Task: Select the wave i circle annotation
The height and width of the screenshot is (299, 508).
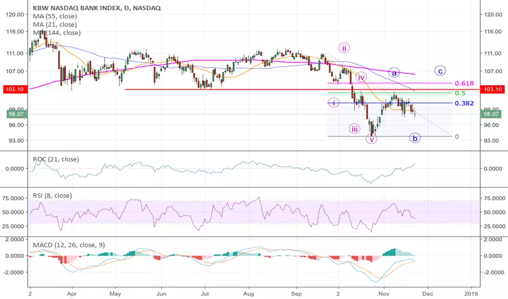Action: [x=334, y=103]
